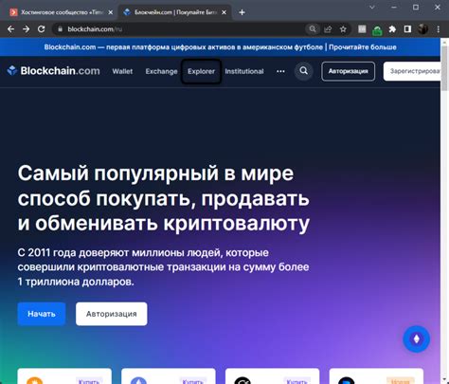Maximize the browser window

(416, 7)
